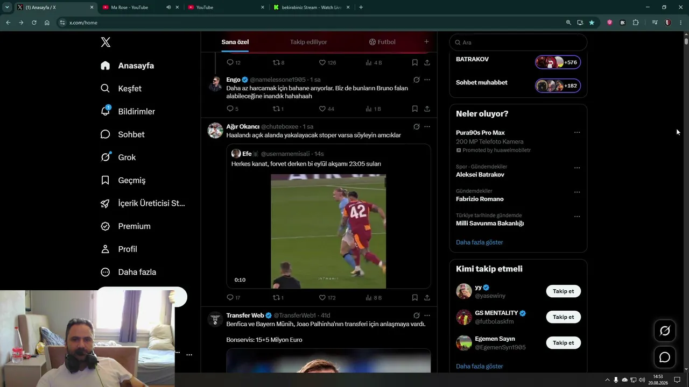This screenshot has width=689, height=387.
Task: Ask Grok about Transfer Web's tweet
Action: click(x=416, y=316)
